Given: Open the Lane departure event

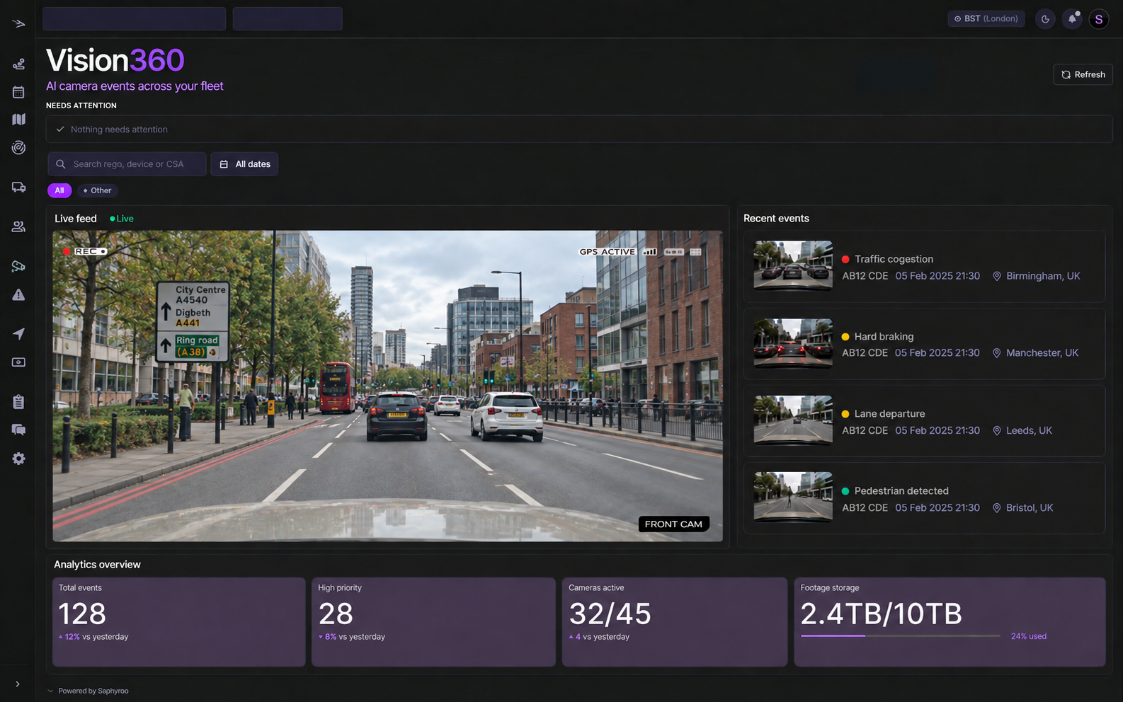Looking at the screenshot, I should 924,421.
